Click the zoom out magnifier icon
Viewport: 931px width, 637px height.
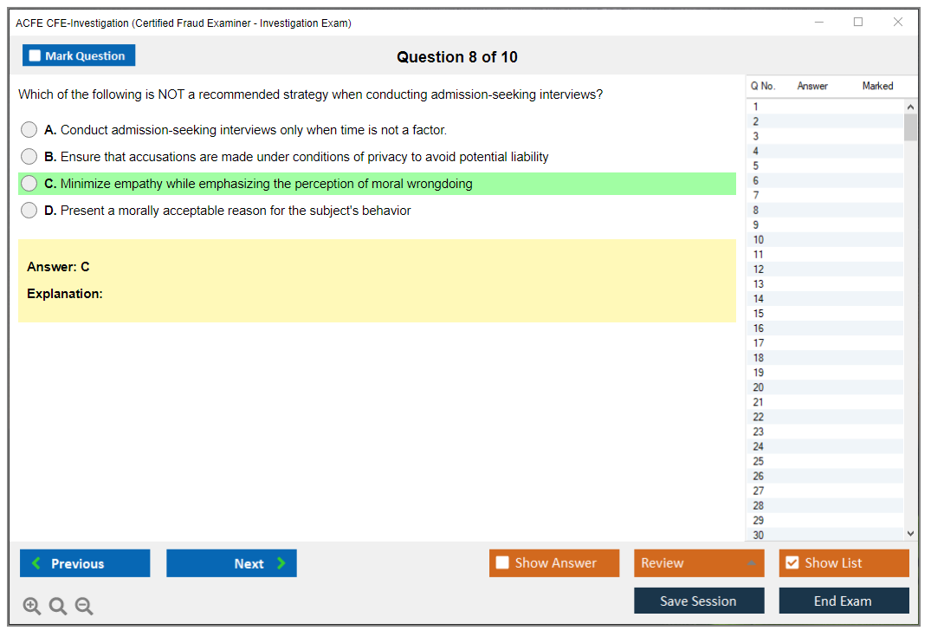[x=84, y=607]
